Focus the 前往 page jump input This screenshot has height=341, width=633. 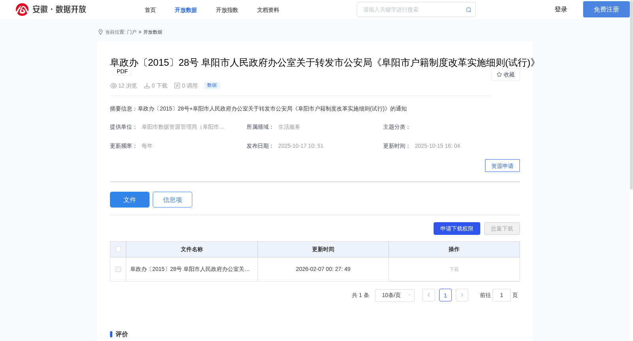(502, 295)
